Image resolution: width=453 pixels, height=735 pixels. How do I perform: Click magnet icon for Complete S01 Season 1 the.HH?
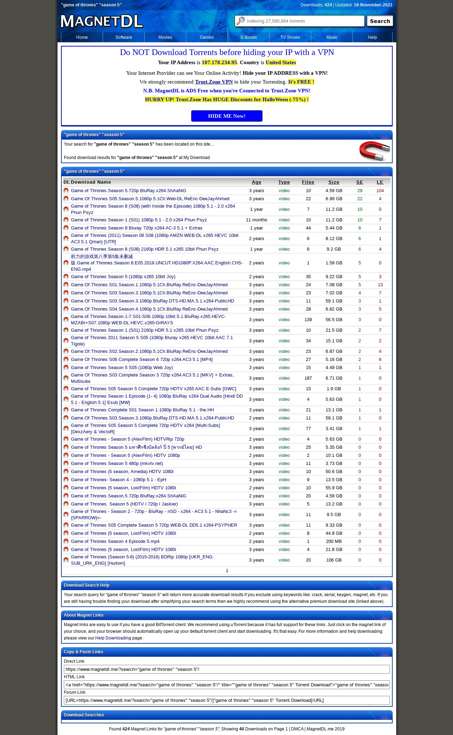pos(66,410)
